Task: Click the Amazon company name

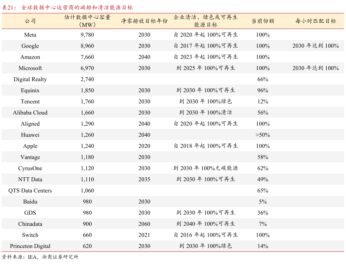Action: coord(30,57)
